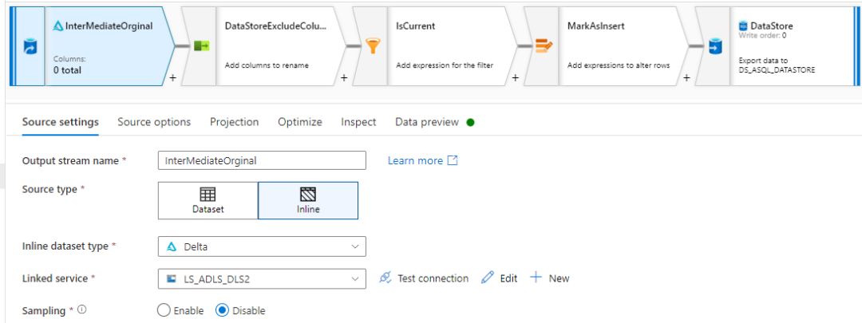862x323 pixels.
Task: Select Disable sampling radio button
Action: [222, 310]
